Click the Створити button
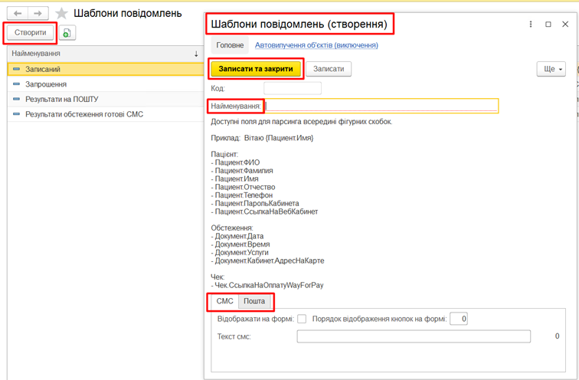This screenshot has width=579, height=380. (31, 32)
